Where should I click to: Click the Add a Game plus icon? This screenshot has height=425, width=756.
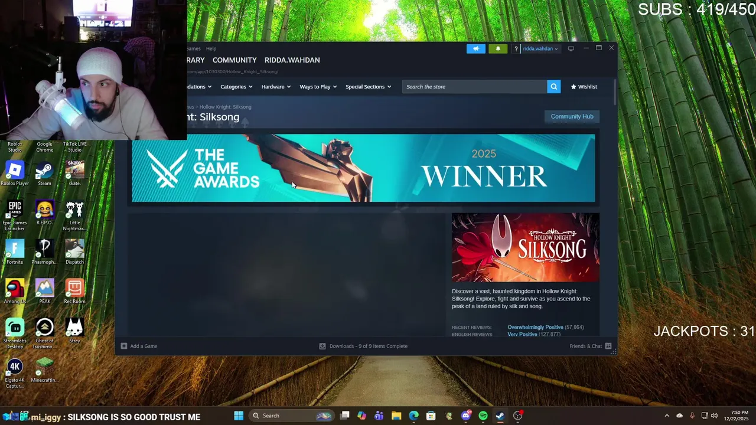(124, 346)
